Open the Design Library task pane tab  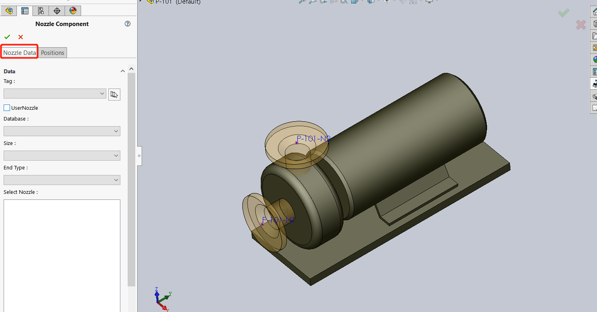point(595,24)
